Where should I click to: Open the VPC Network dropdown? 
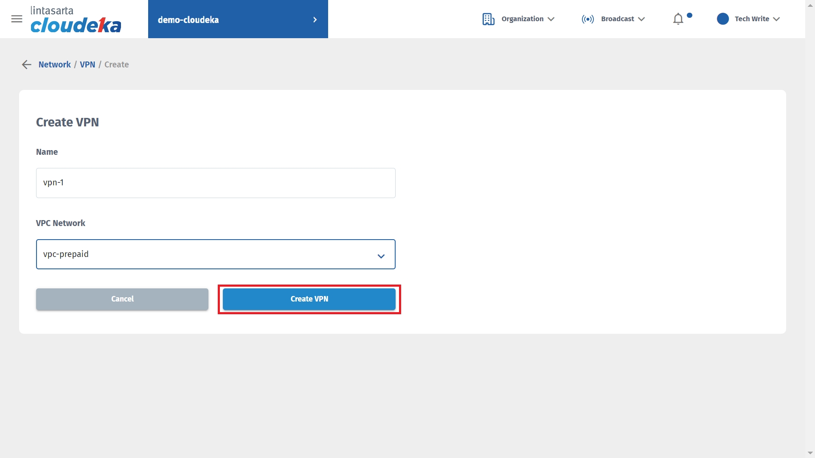coord(215,254)
